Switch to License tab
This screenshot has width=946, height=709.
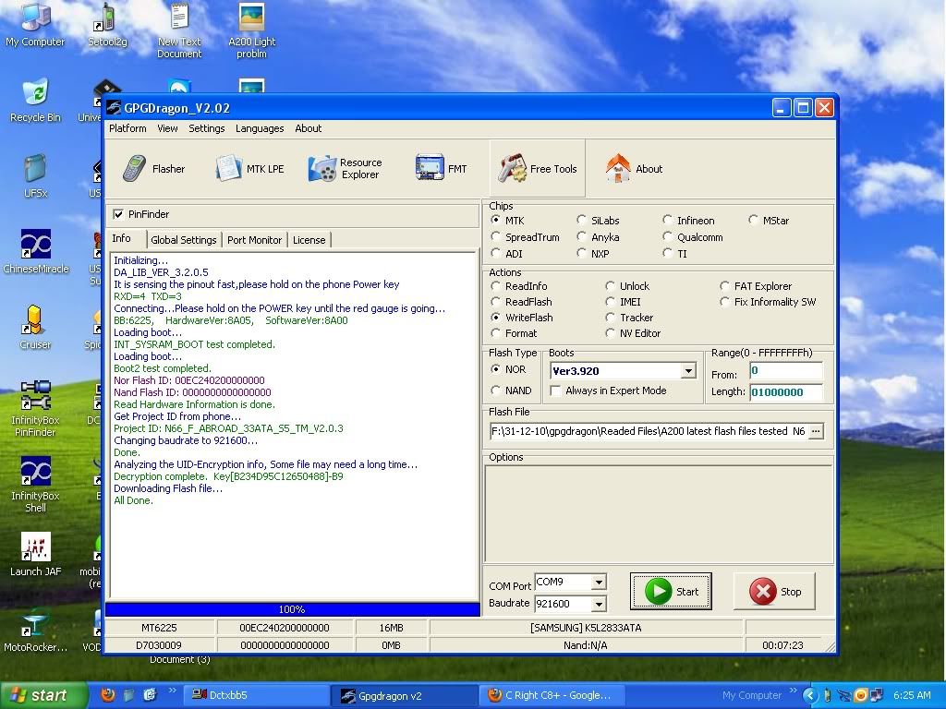click(x=309, y=240)
